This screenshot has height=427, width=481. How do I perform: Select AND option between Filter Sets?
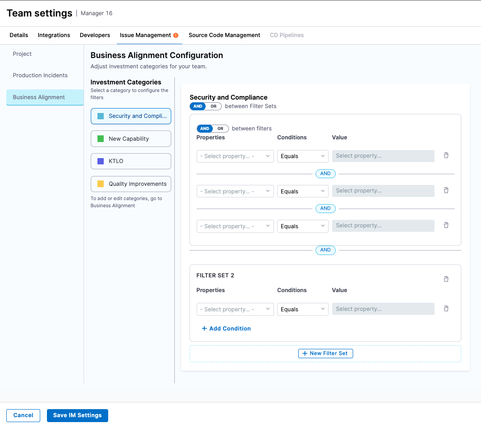(198, 106)
